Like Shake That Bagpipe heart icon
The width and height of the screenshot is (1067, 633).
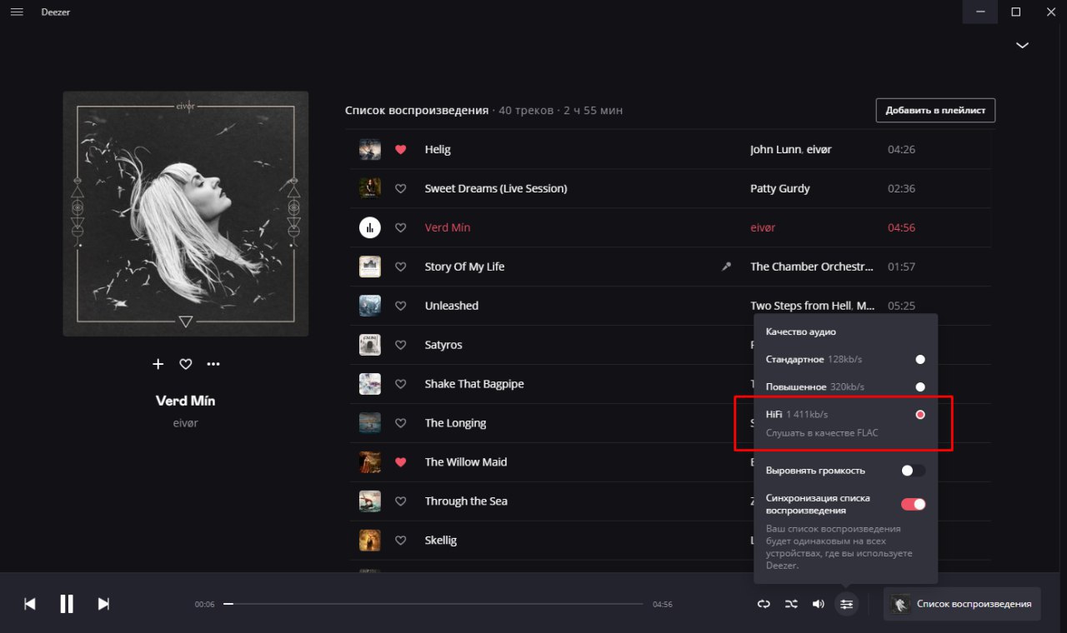coord(401,384)
